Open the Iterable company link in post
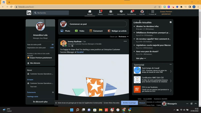The image size is (201, 113). coord(80,52)
